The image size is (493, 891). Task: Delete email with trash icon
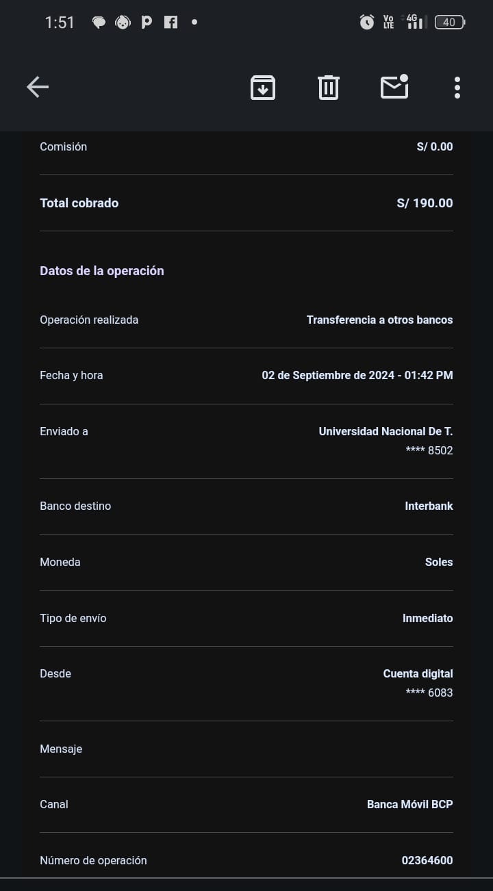click(x=329, y=88)
